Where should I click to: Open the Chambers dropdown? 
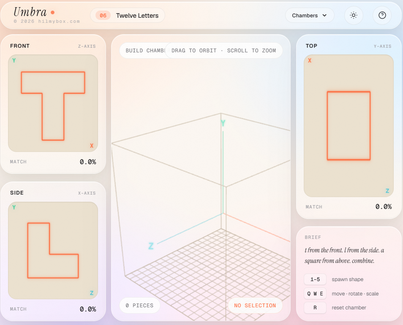pyautogui.click(x=310, y=15)
